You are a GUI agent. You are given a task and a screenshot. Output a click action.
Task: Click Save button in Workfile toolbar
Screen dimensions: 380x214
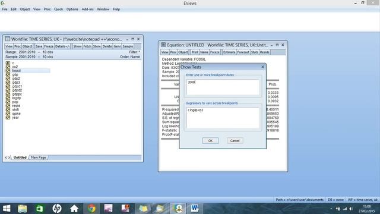(39, 46)
